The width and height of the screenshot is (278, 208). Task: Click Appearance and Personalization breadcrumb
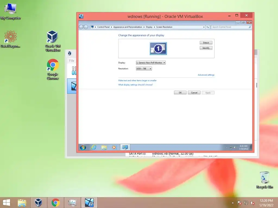(x=128, y=27)
